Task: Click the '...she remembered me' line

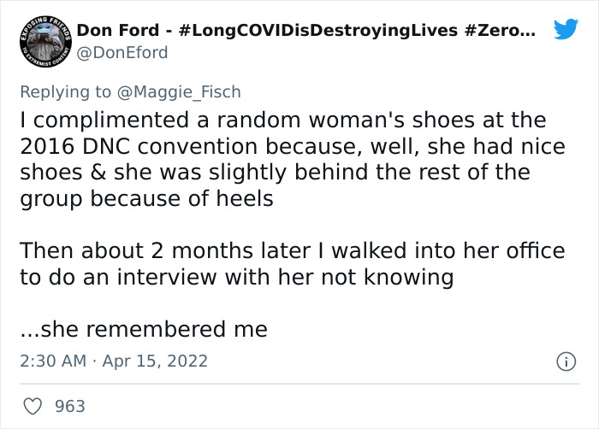Action: (x=143, y=329)
